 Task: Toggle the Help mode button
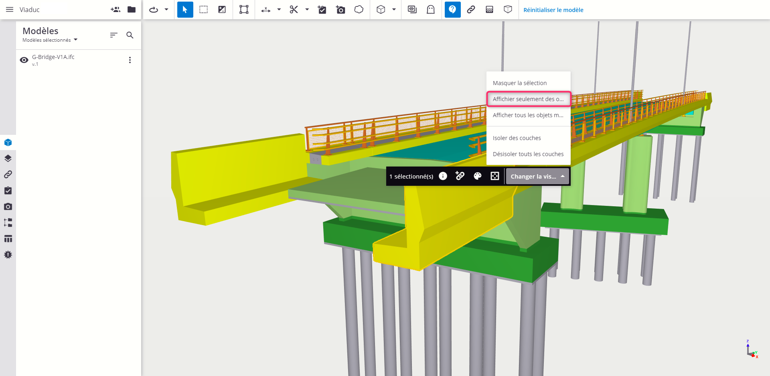(x=452, y=10)
